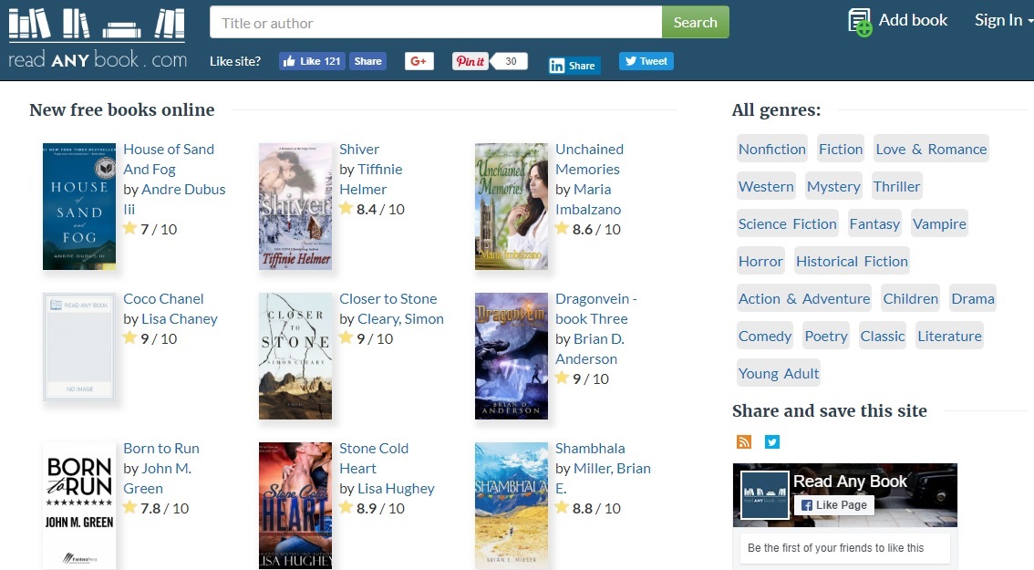Select the Love & Romance genre
The height and width of the screenshot is (570, 1034).
click(x=931, y=149)
